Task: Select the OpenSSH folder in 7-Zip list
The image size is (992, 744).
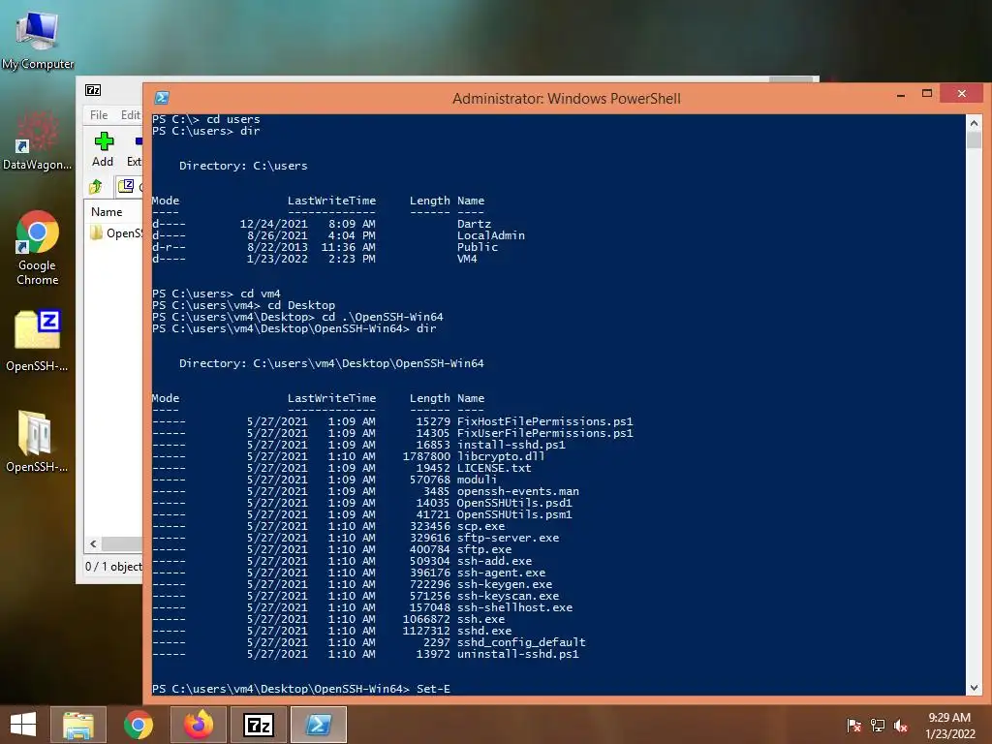Action: (116, 233)
